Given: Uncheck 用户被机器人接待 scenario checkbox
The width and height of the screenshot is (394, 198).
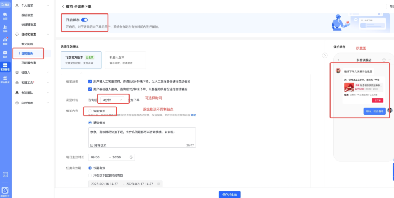Looking at the screenshot, I should tap(90, 89).
